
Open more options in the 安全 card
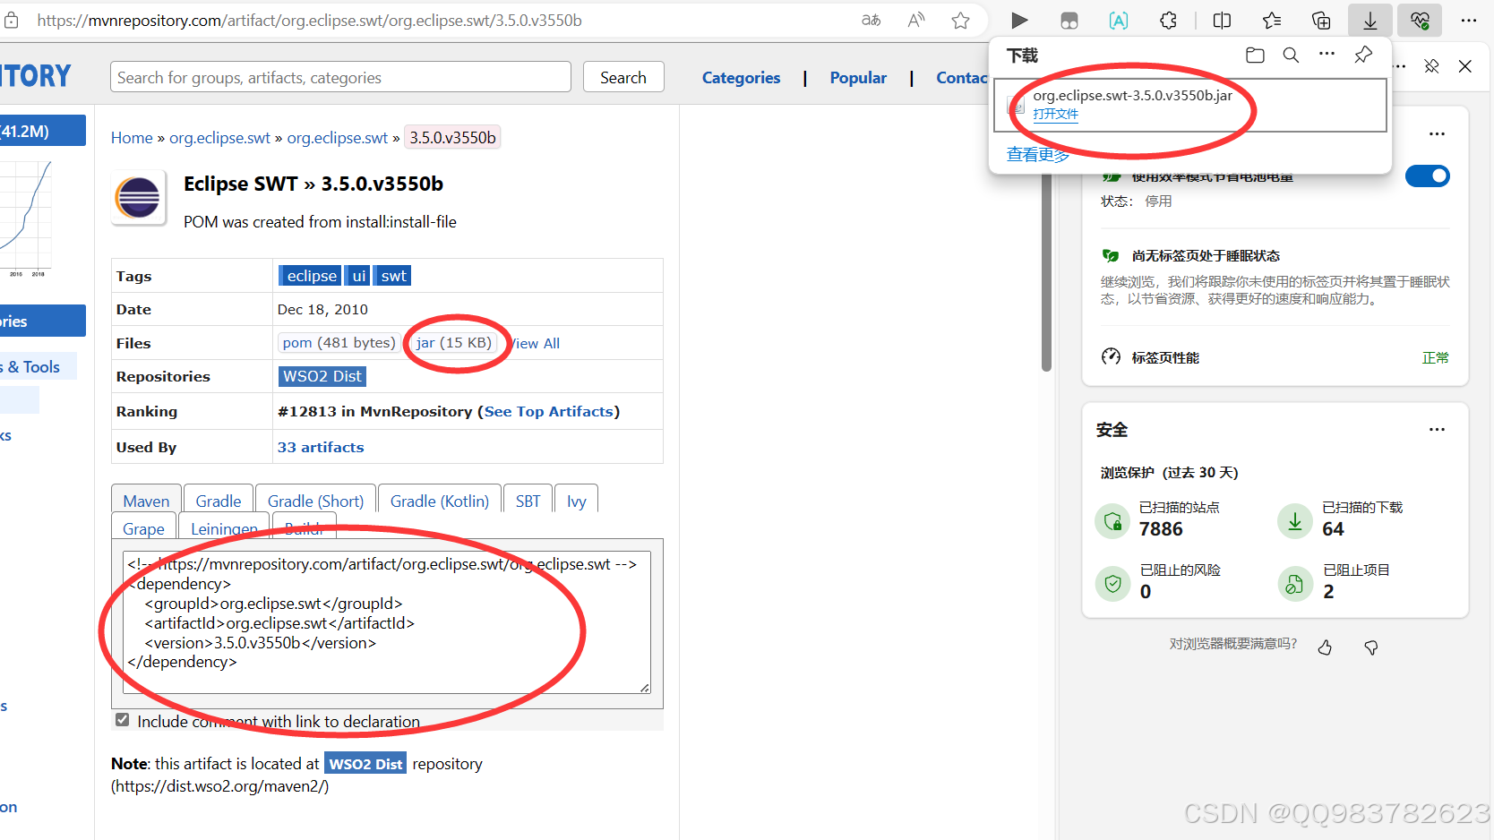click(x=1437, y=429)
